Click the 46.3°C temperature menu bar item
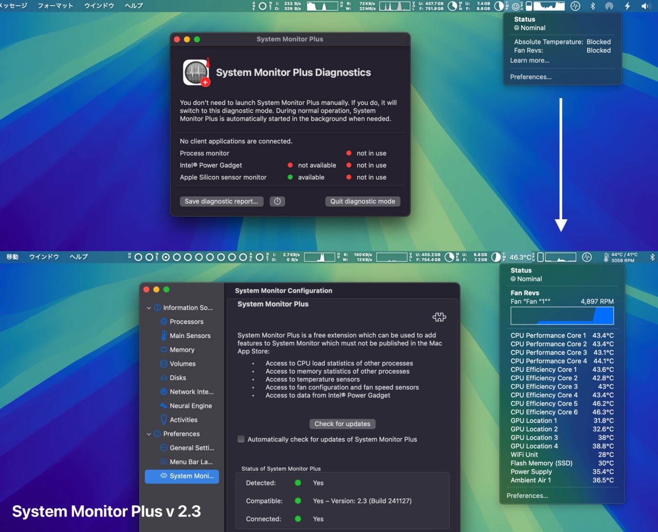 tap(520, 257)
